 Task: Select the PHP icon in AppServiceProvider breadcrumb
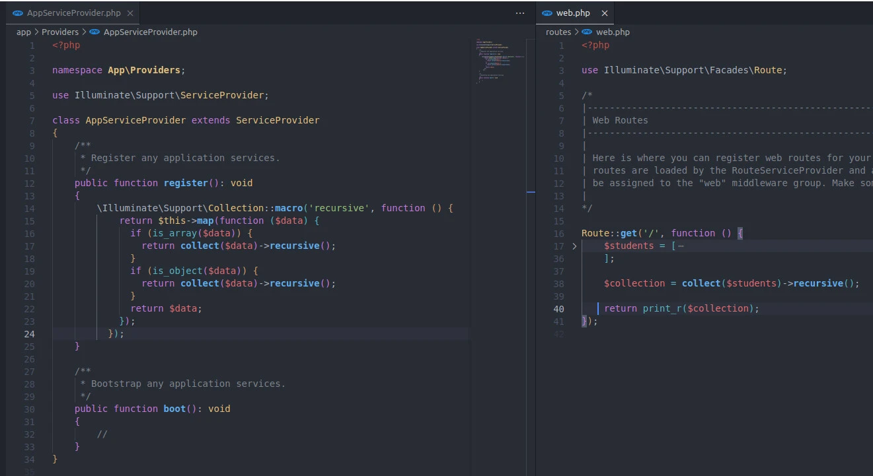95,32
